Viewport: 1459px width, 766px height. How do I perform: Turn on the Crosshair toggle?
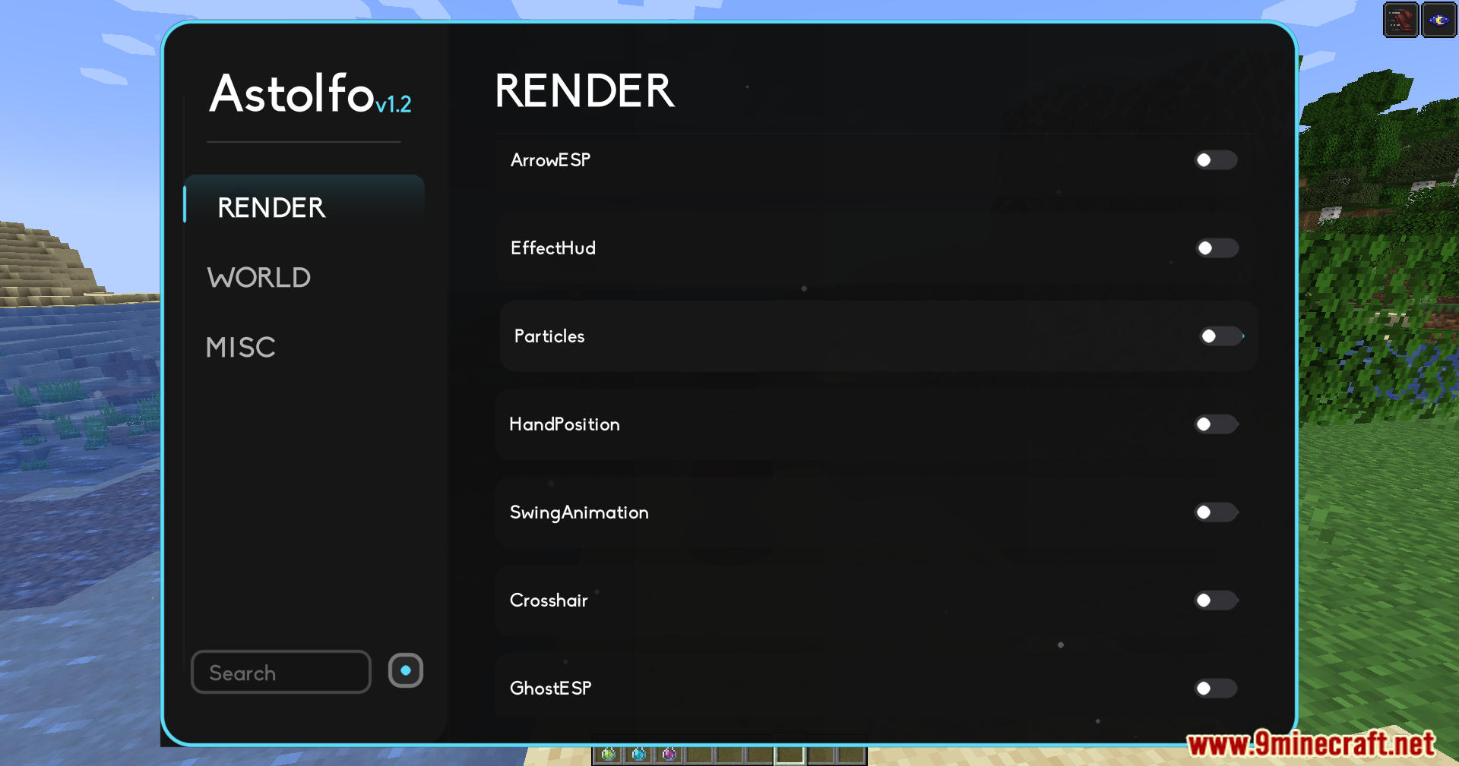(1215, 601)
